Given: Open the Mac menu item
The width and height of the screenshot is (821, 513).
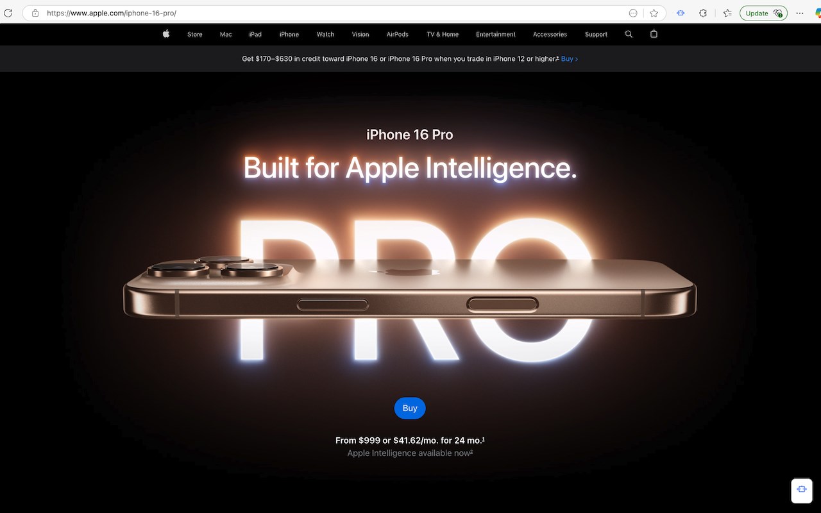Looking at the screenshot, I should (226, 35).
